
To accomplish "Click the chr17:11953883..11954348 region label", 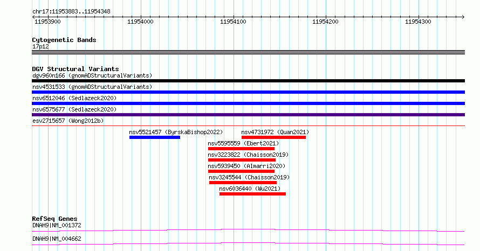I will [71, 12].
